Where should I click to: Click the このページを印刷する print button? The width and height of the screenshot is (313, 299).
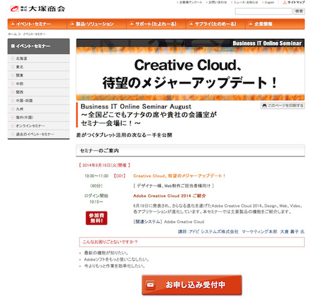(283, 106)
